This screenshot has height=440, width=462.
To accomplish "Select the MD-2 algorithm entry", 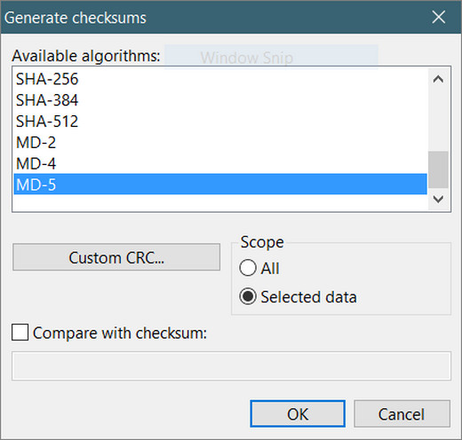I will click(220, 143).
